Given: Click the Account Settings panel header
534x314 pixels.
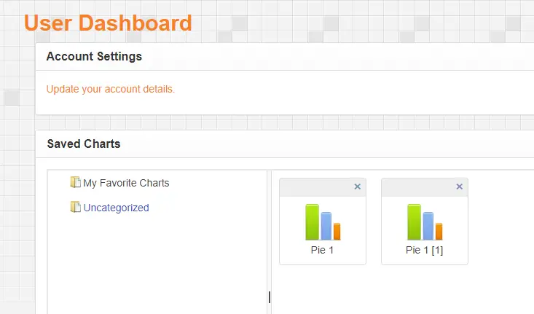Looking at the screenshot, I should coord(285,57).
